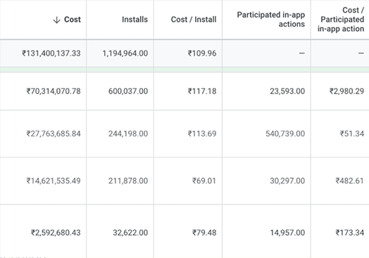Screen dimensions: 369x258
Task: Select cost per action ₹482.61
Action: coord(350,181)
